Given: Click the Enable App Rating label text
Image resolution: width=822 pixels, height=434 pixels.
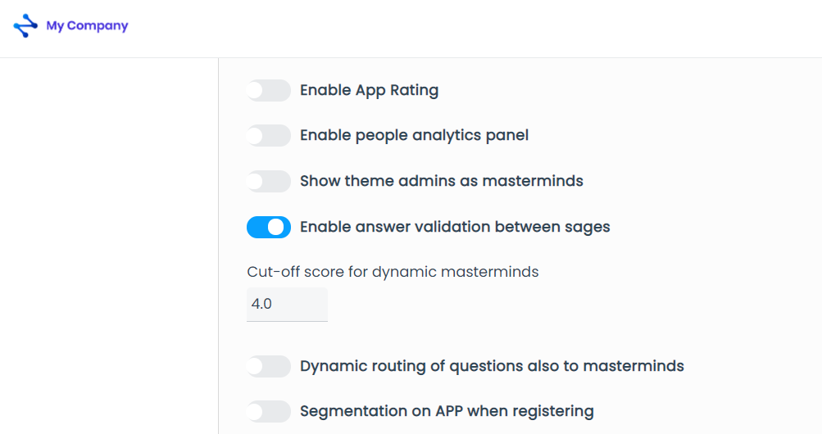Looking at the screenshot, I should pyautogui.click(x=369, y=91).
